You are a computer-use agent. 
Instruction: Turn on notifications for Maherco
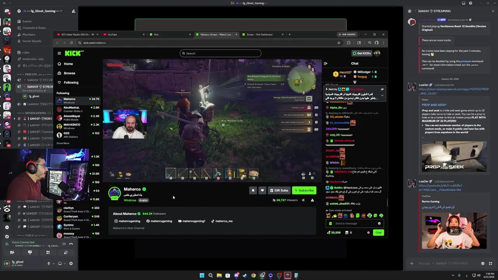point(253,190)
